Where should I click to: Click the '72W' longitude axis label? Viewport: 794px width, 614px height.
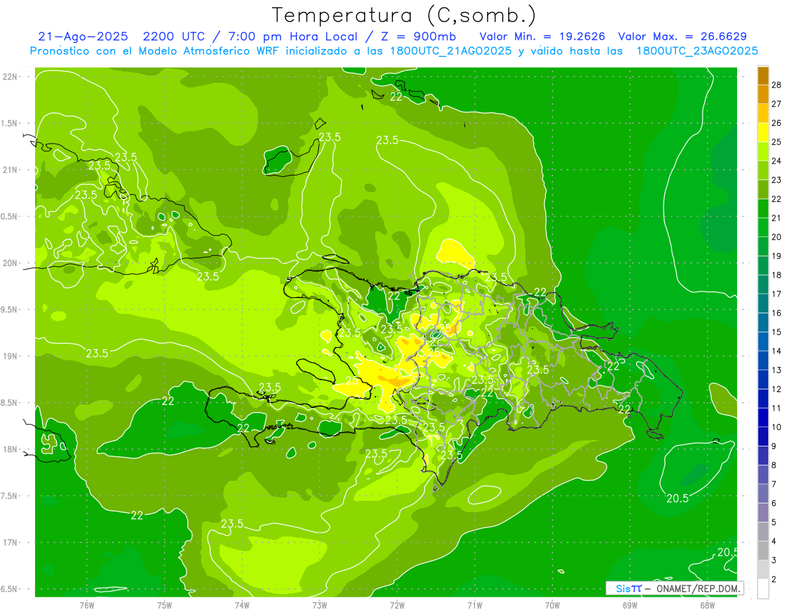397,605
